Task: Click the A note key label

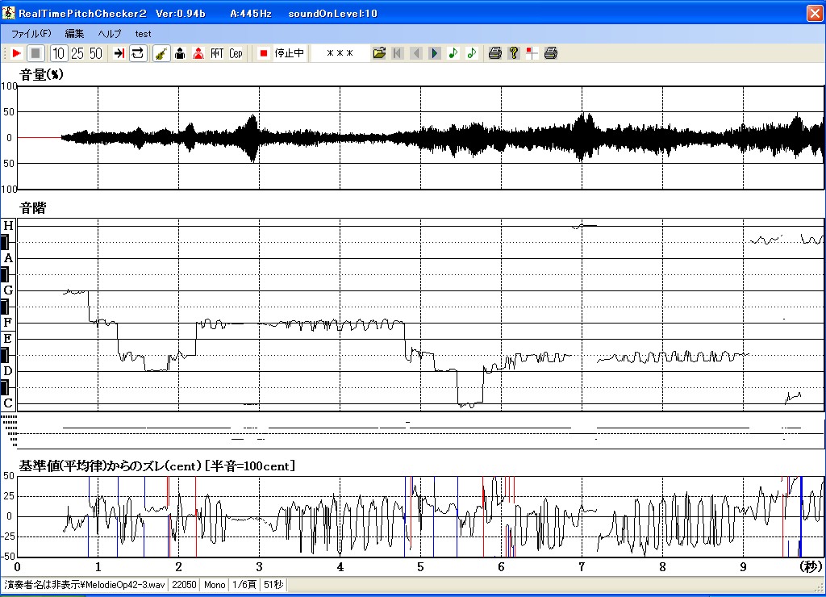Action: 8,258
